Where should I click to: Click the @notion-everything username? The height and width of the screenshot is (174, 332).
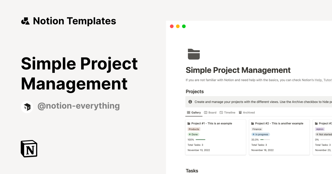click(x=79, y=106)
